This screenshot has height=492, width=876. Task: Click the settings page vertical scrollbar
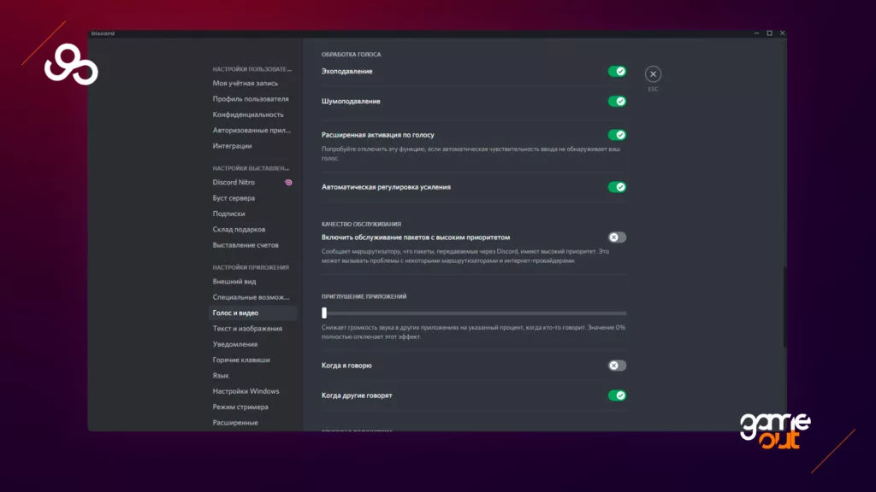point(784,307)
